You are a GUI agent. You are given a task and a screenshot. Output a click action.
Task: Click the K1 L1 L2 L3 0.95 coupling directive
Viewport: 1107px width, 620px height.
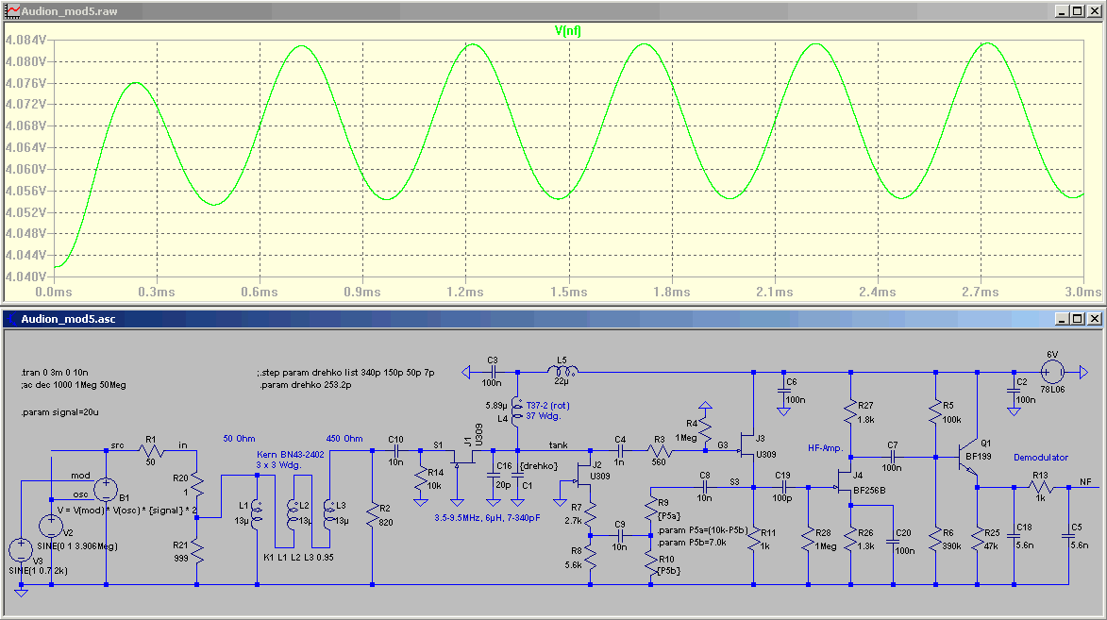(x=298, y=557)
